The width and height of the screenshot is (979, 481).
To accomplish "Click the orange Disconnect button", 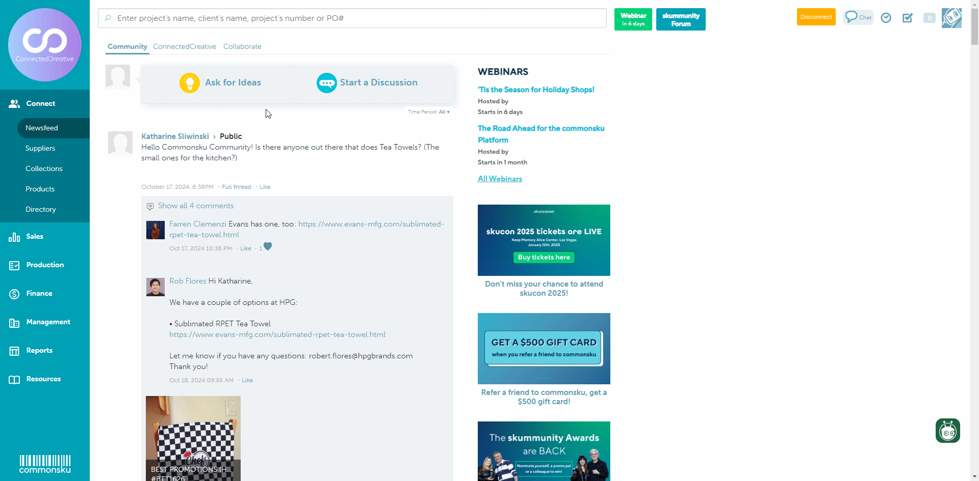I will (x=816, y=17).
